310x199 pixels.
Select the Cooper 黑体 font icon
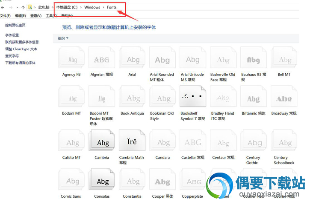coord(162,179)
